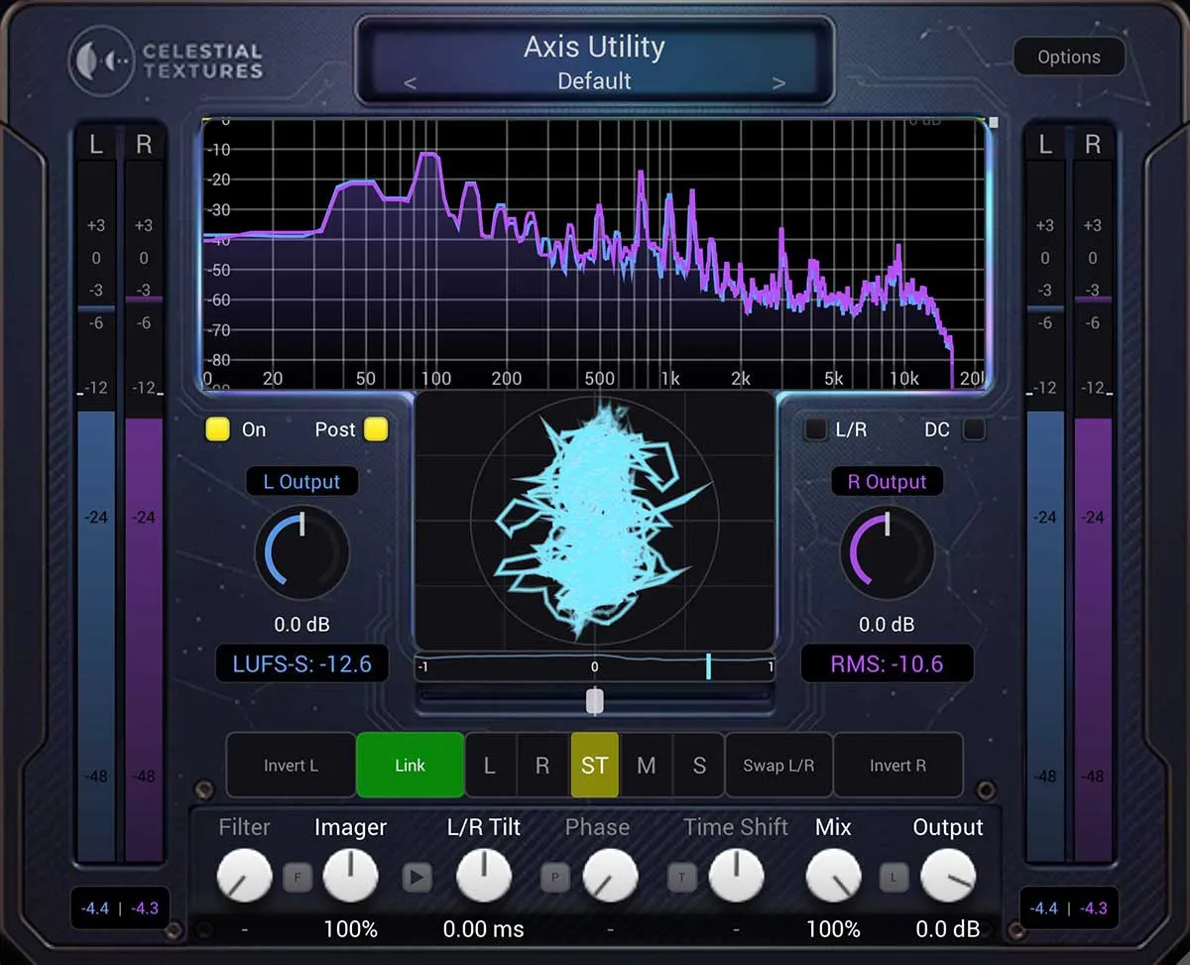Select the next preset arrow

click(x=778, y=83)
